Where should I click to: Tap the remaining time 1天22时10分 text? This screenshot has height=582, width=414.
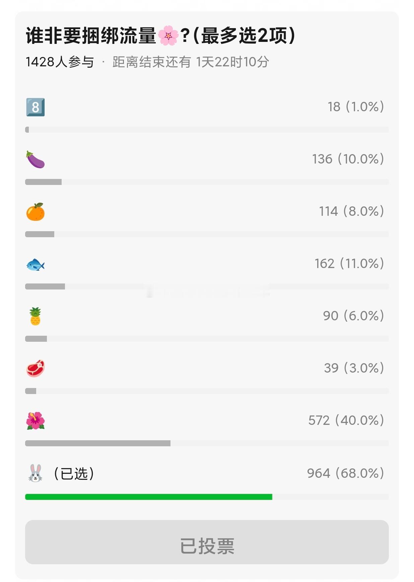[x=232, y=62]
